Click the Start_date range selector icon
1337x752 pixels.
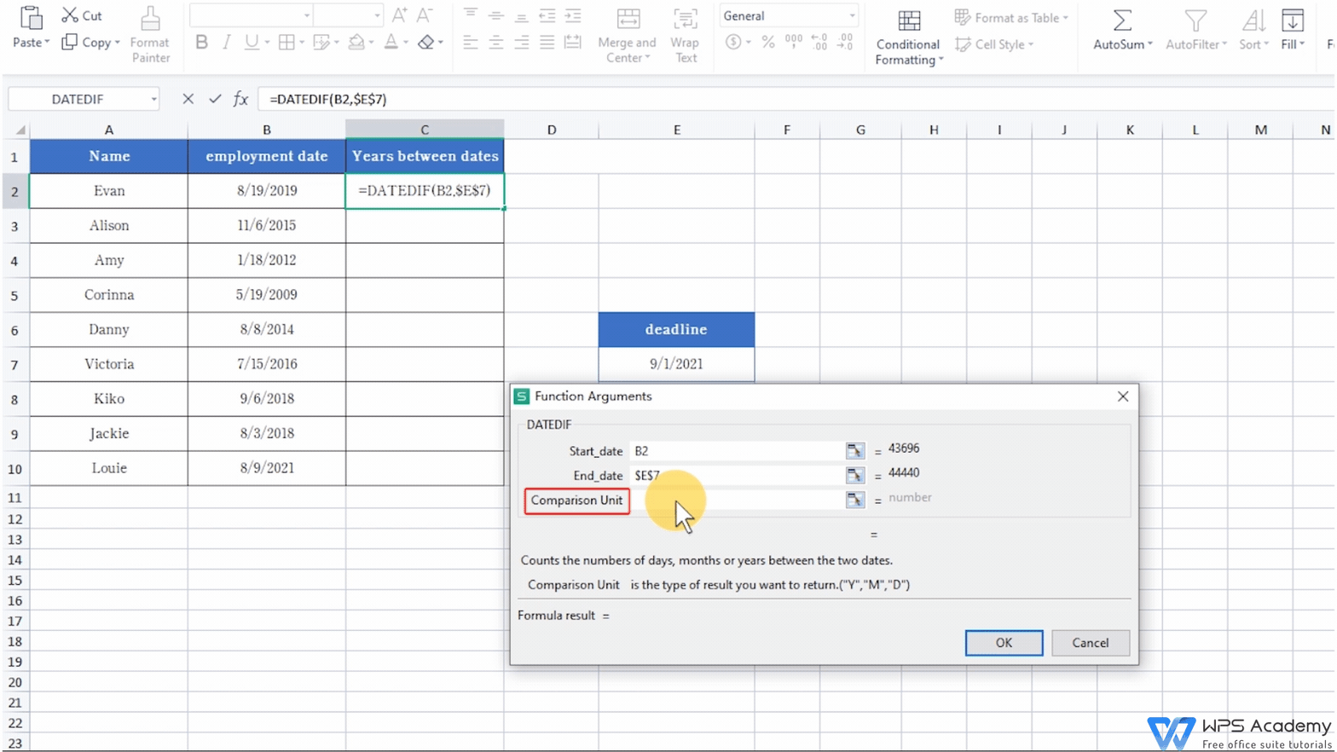[x=854, y=451]
